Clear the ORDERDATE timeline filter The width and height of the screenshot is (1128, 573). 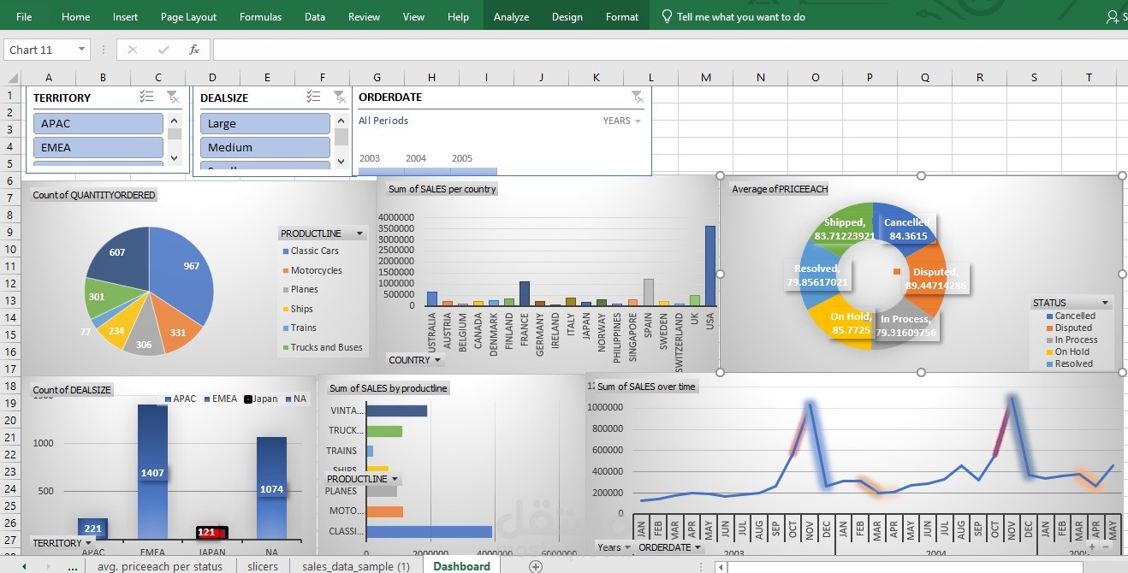(637, 97)
